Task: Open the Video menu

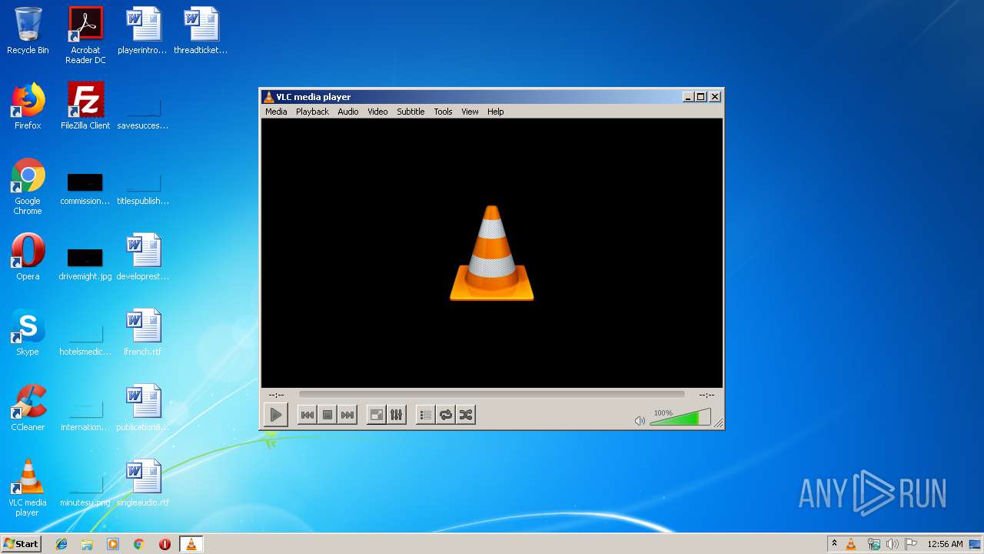Action: point(377,112)
